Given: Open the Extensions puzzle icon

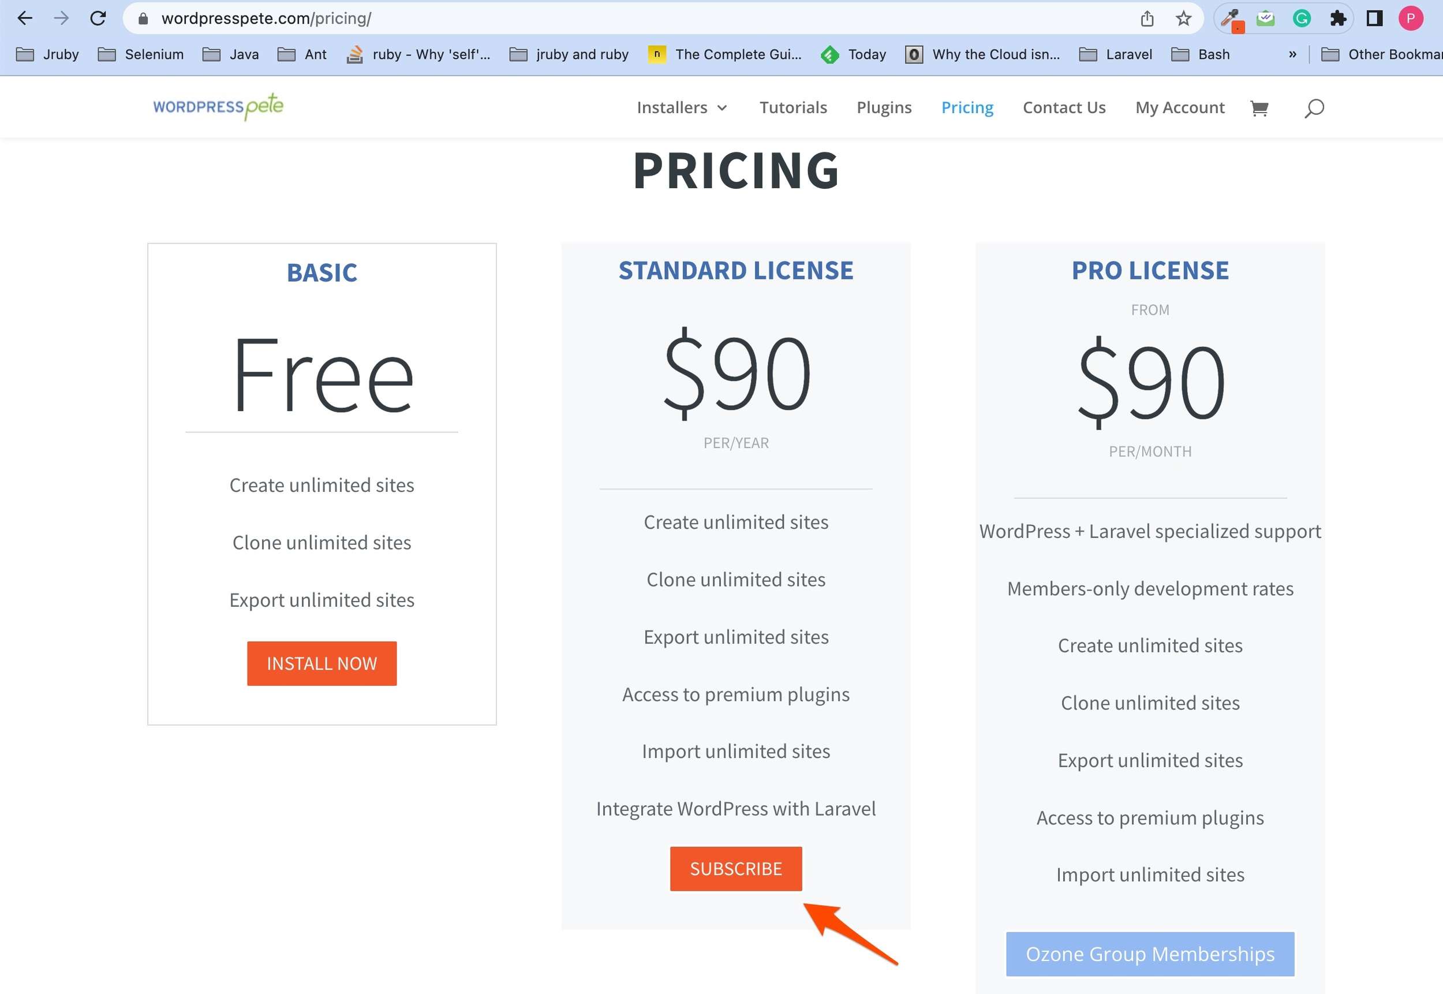Looking at the screenshot, I should [1338, 18].
